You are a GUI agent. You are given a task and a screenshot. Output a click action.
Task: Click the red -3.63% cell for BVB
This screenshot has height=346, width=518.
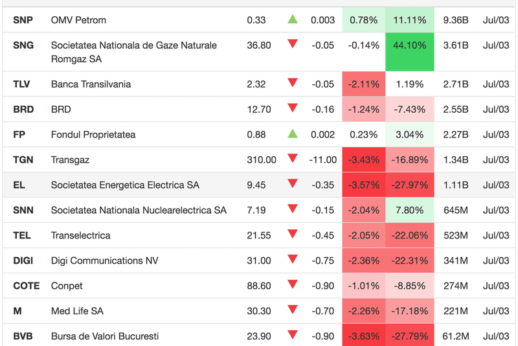(363, 336)
